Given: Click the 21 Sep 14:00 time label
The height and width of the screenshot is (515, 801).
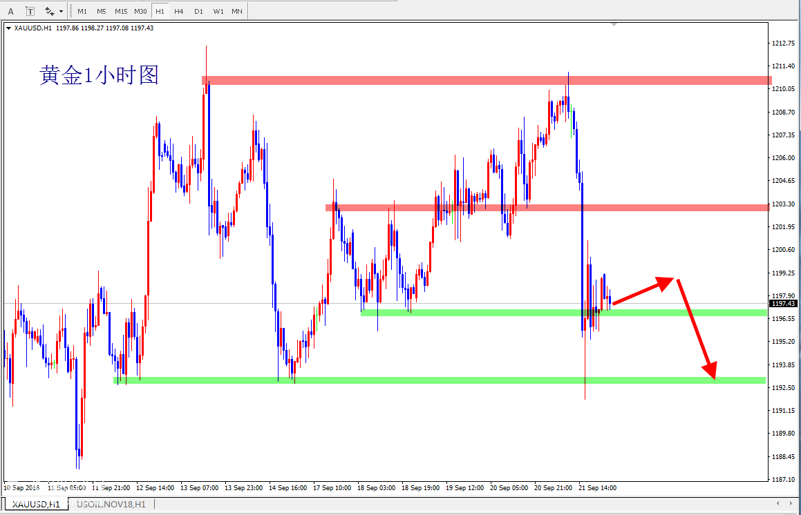Looking at the screenshot, I should point(597,488).
